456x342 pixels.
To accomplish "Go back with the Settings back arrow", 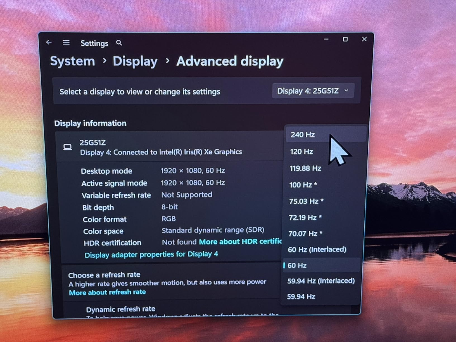I will pos(49,42).
